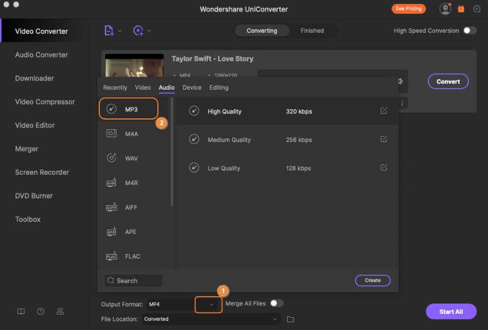Open the support chat icon
The width and height of the screenshot is (488, 330).
coord(477,9)
